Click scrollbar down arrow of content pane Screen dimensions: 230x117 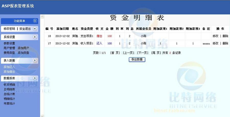[x=42, y=116]
